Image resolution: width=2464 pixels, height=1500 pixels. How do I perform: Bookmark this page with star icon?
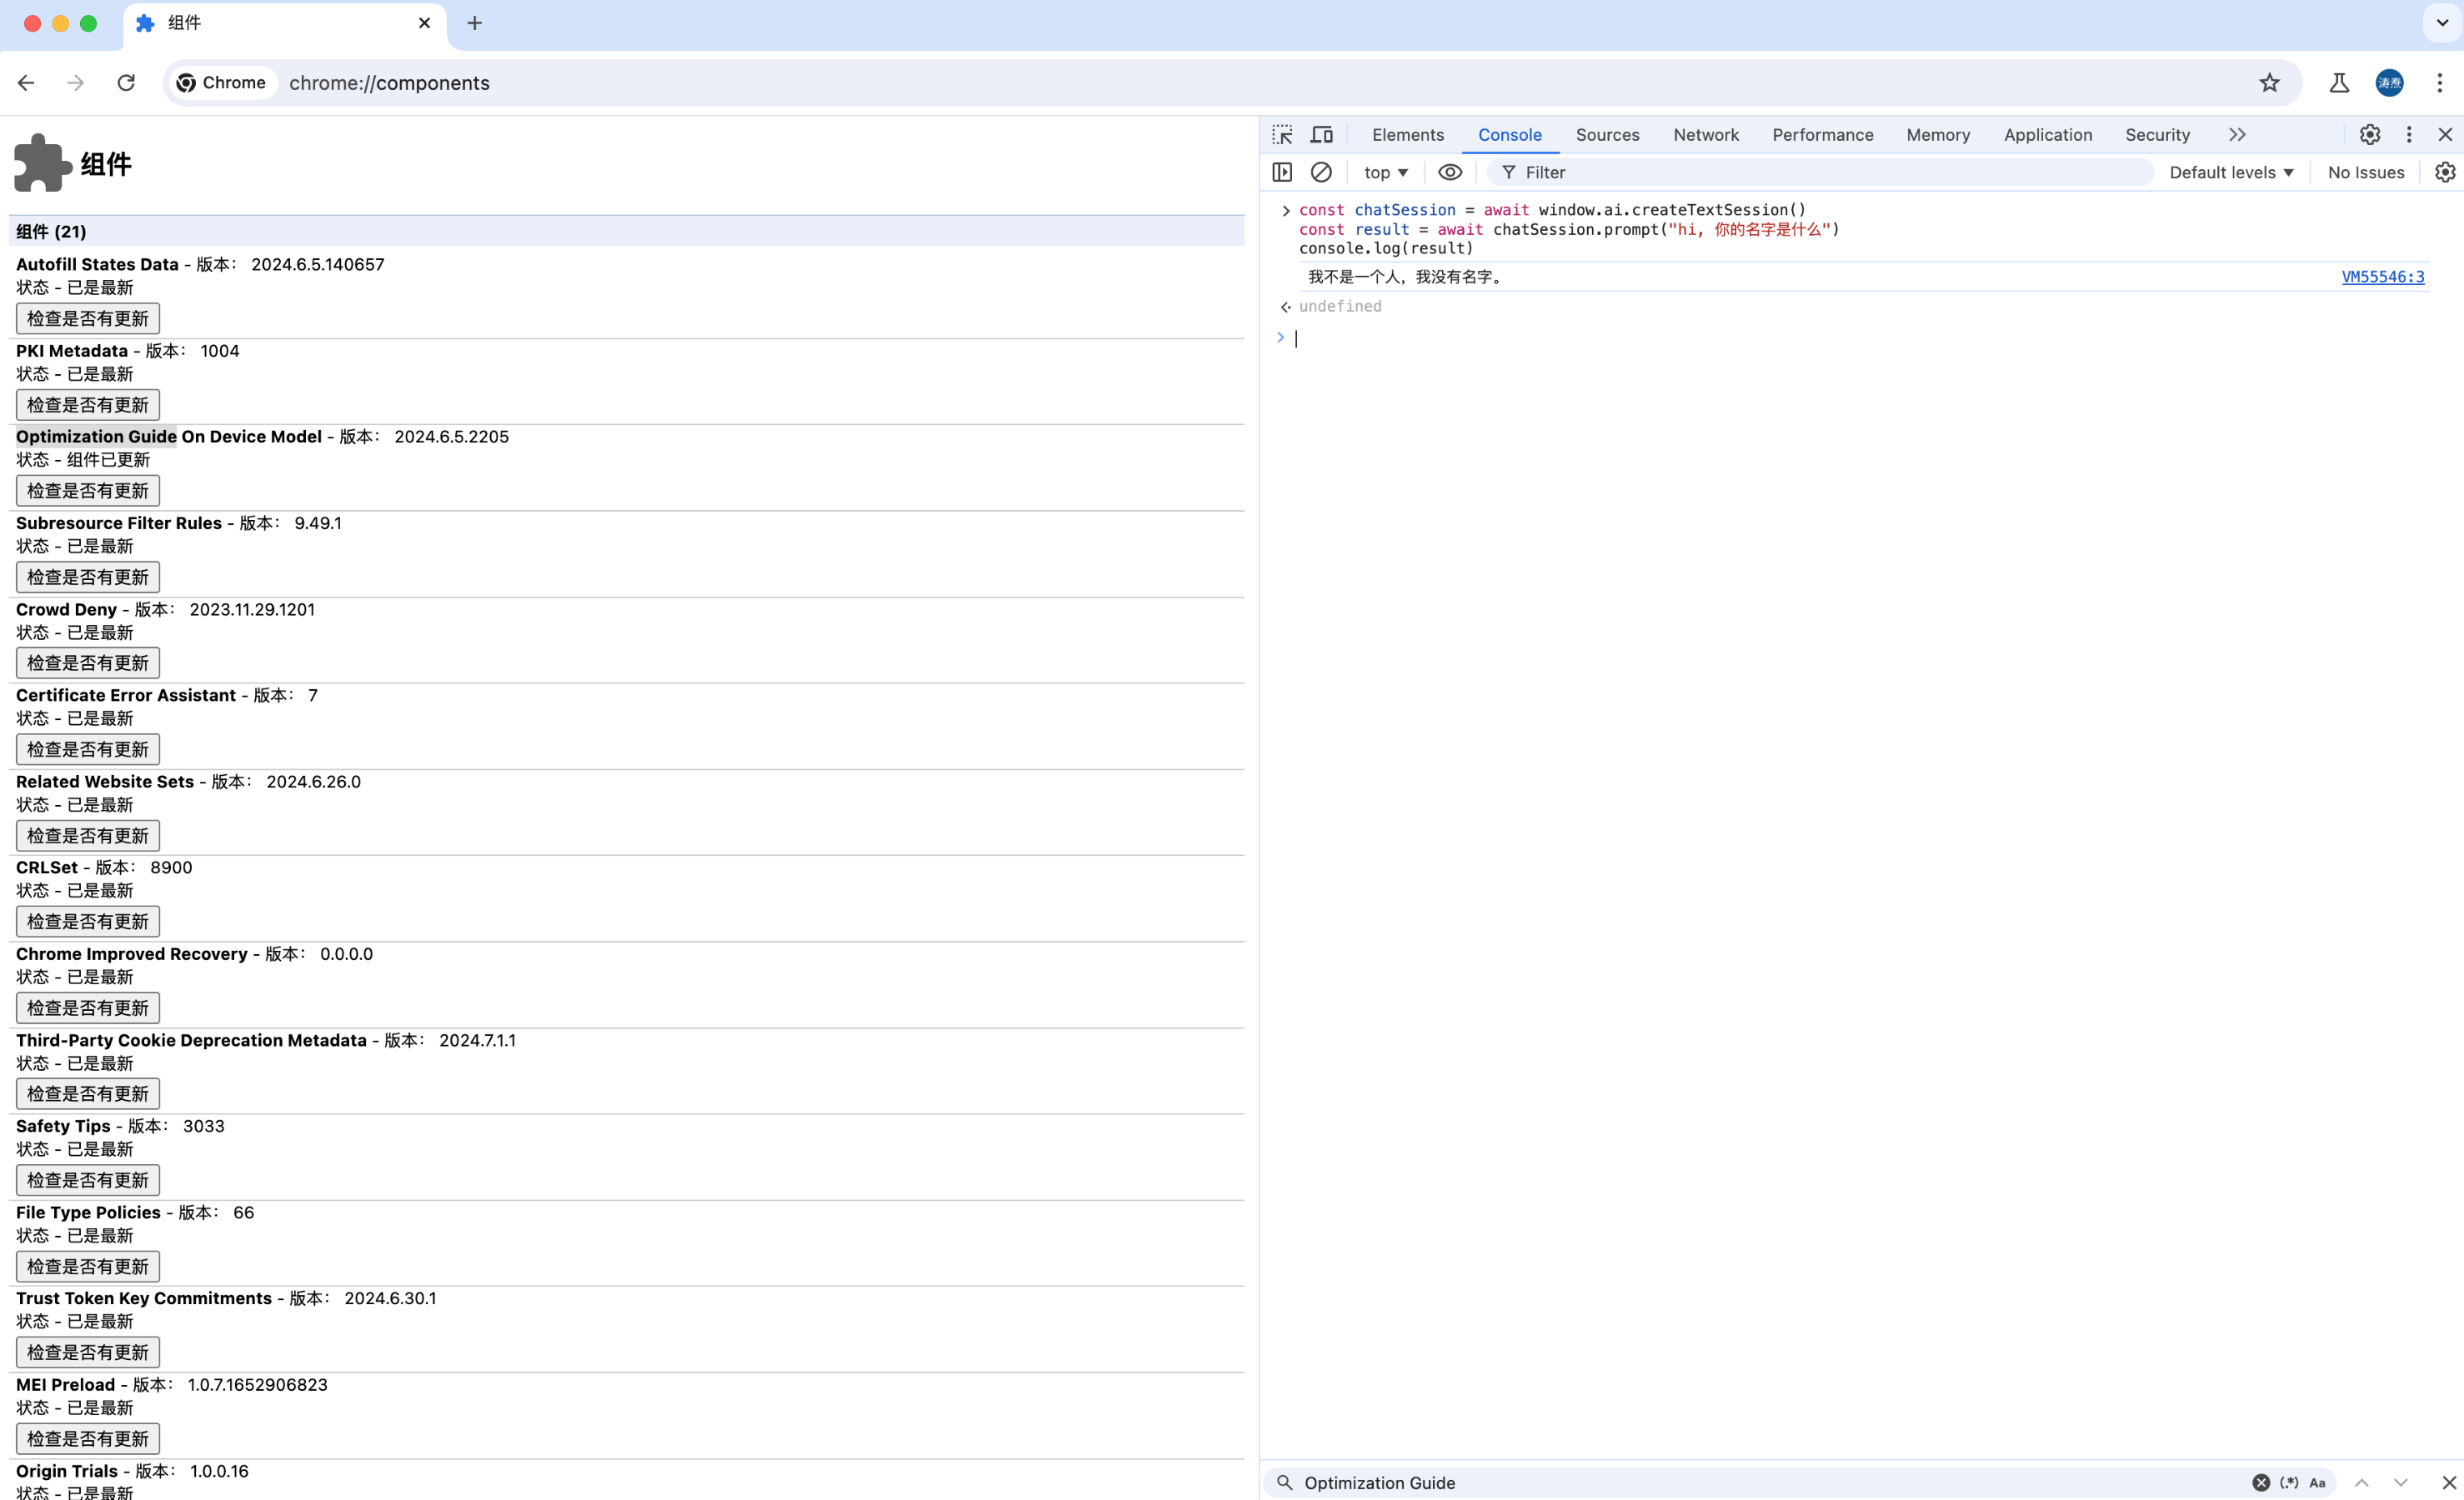coord(2269,83)
